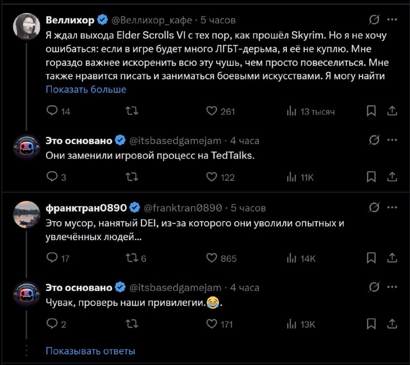Toggle bookmark on франктран0890's DEI tweet

(x=372, y=258)
